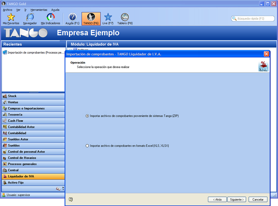Select Procesos generales module
The height and width of the screenshot is (206, 278).
33,164
